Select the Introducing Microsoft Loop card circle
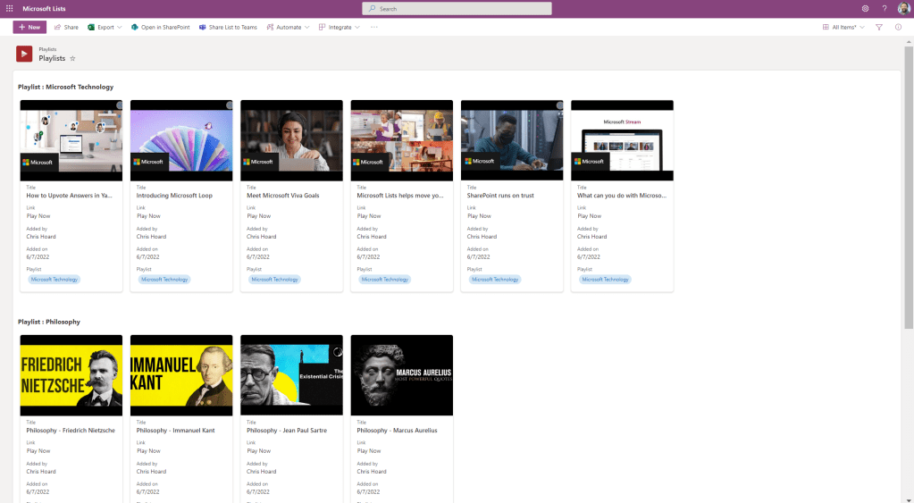Viewport: 914px width, 503px height. (229, 105)
